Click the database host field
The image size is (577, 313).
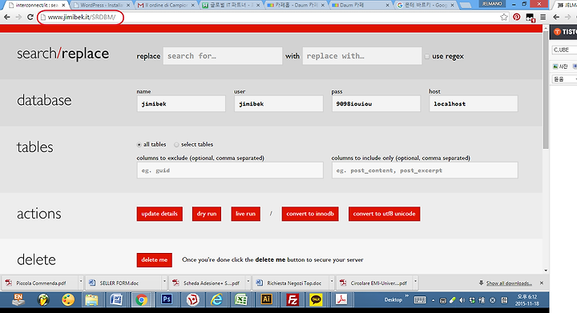474,103
